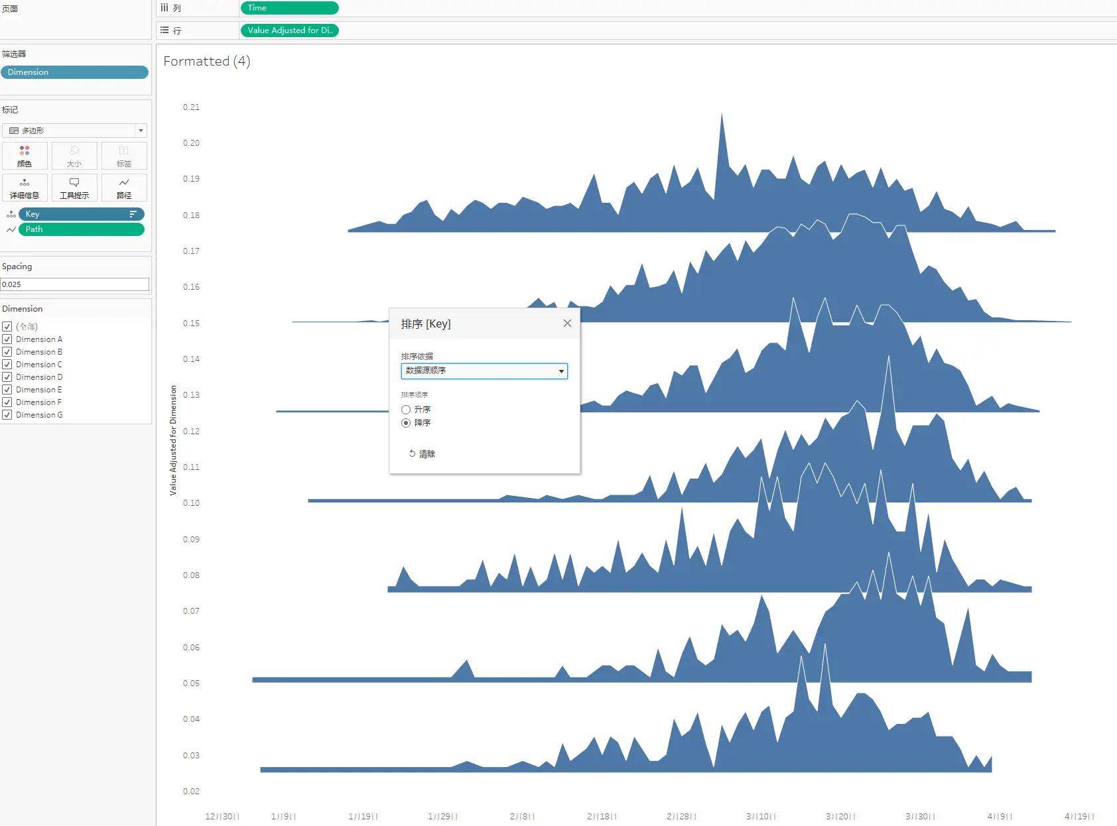
Task: Click the 标记 (Marks) card header
Action: point(10,109)
